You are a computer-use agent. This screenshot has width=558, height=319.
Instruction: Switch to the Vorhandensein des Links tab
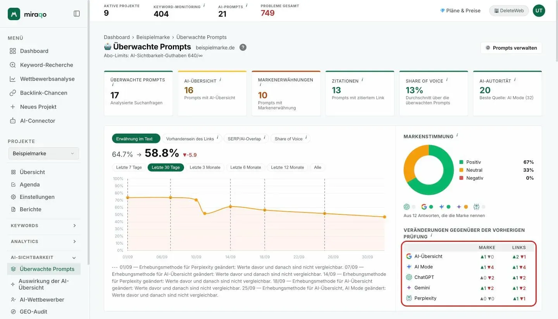pyautogui.click(x=192, y=139)
